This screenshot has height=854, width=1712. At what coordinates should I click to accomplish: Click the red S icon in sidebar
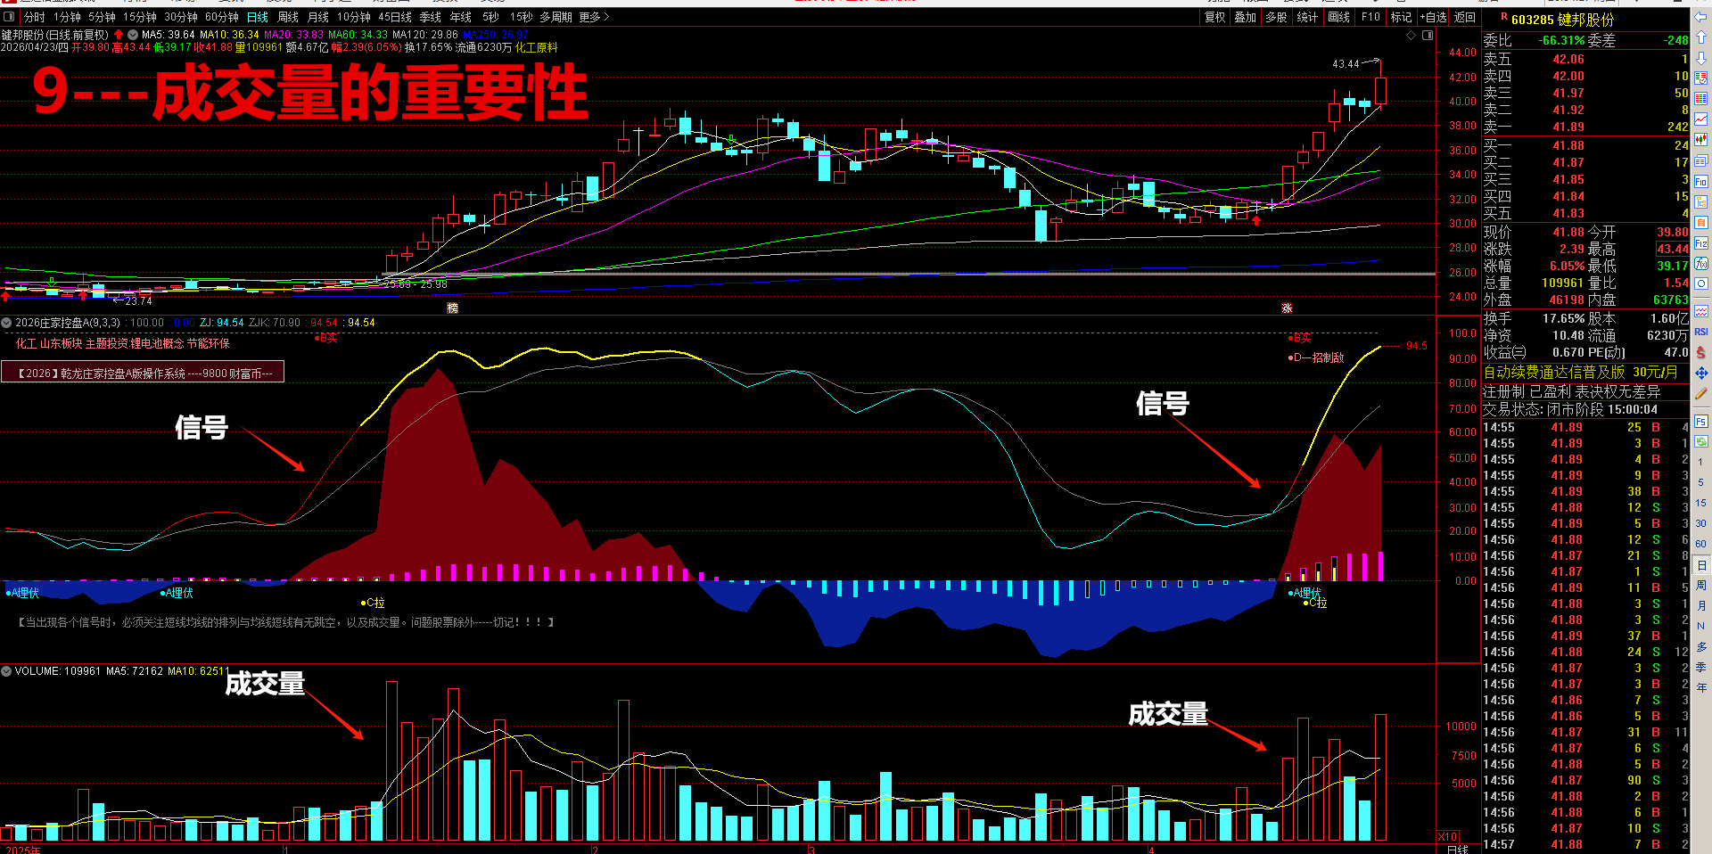[x=1701, y=353]
